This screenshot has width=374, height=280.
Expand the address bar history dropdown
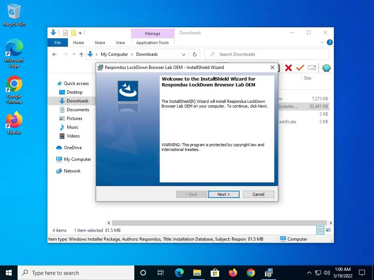[x=183, y=55]
